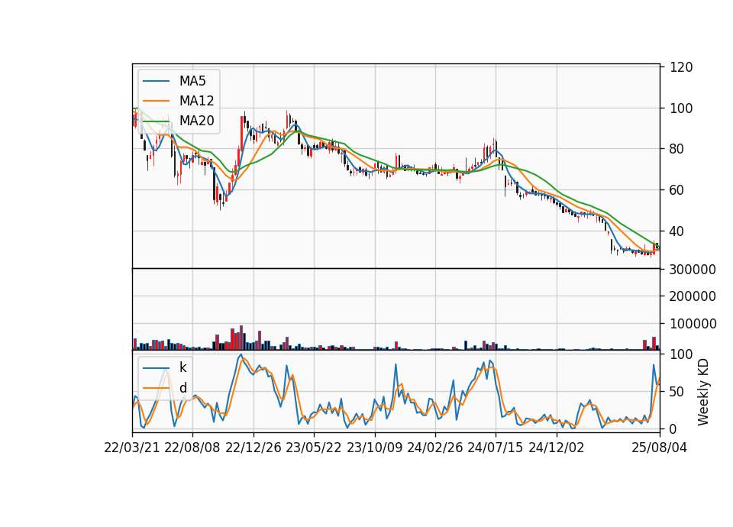Screen dimensions: 733x527
Task: Click the Weekly KD axis title
Action: [703, 392]
